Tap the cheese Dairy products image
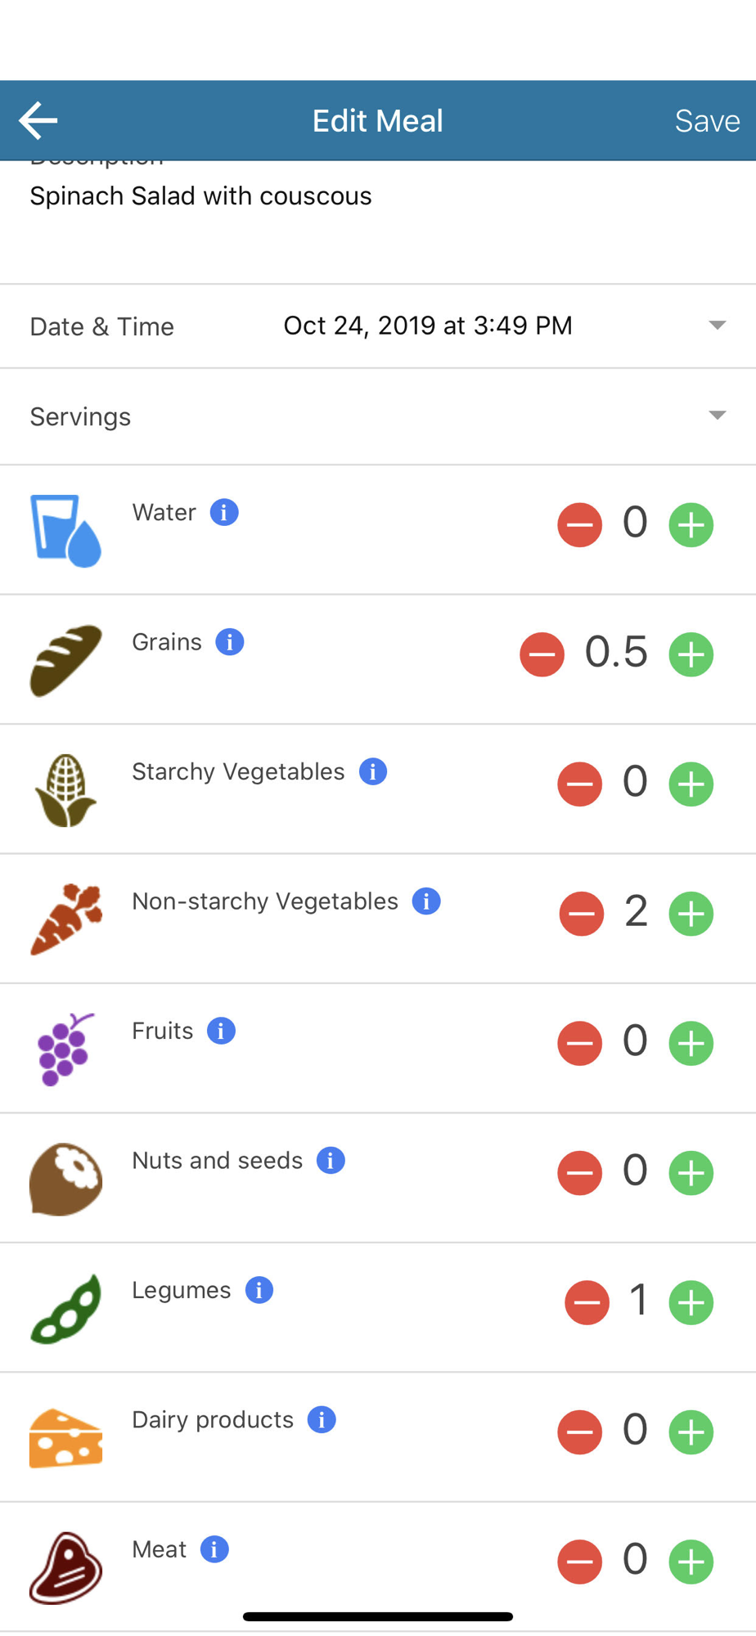The image size is (756, 1636). coord(65,1438)
